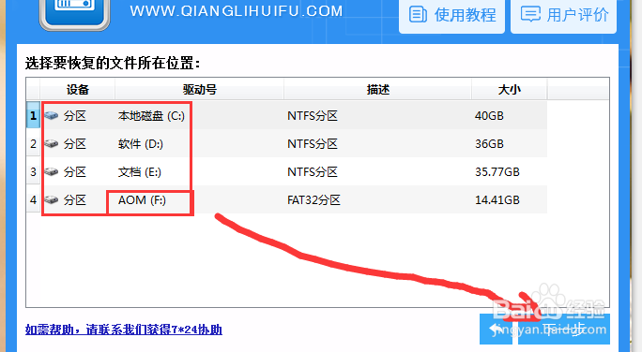Click the 驱动号 column header
This screenshot has height=352, width=642.
[x=199, y=90]
